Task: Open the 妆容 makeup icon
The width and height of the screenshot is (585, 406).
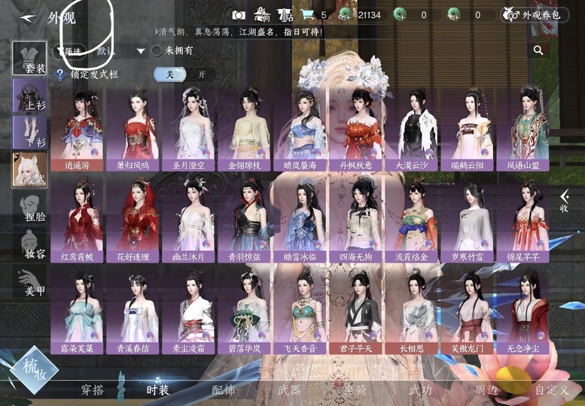Action: pyautogui.click(x=31, y=244)
